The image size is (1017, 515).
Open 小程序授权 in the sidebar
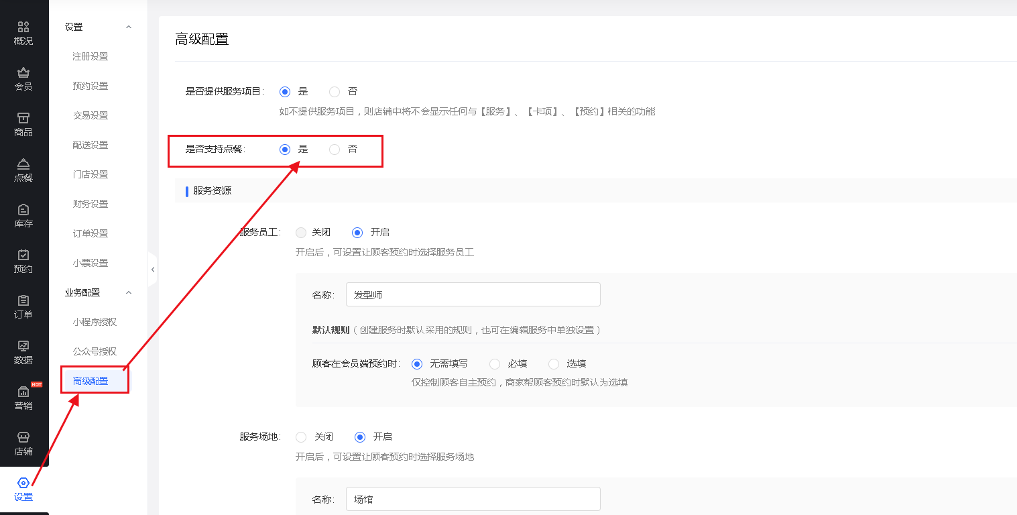point(95,322)
